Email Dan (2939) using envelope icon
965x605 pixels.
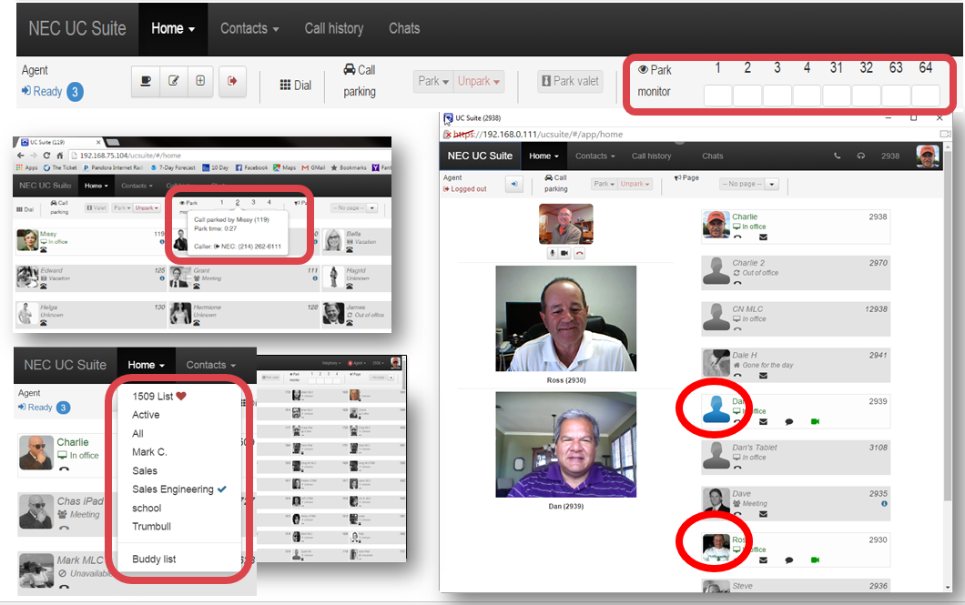coord(763,422)
